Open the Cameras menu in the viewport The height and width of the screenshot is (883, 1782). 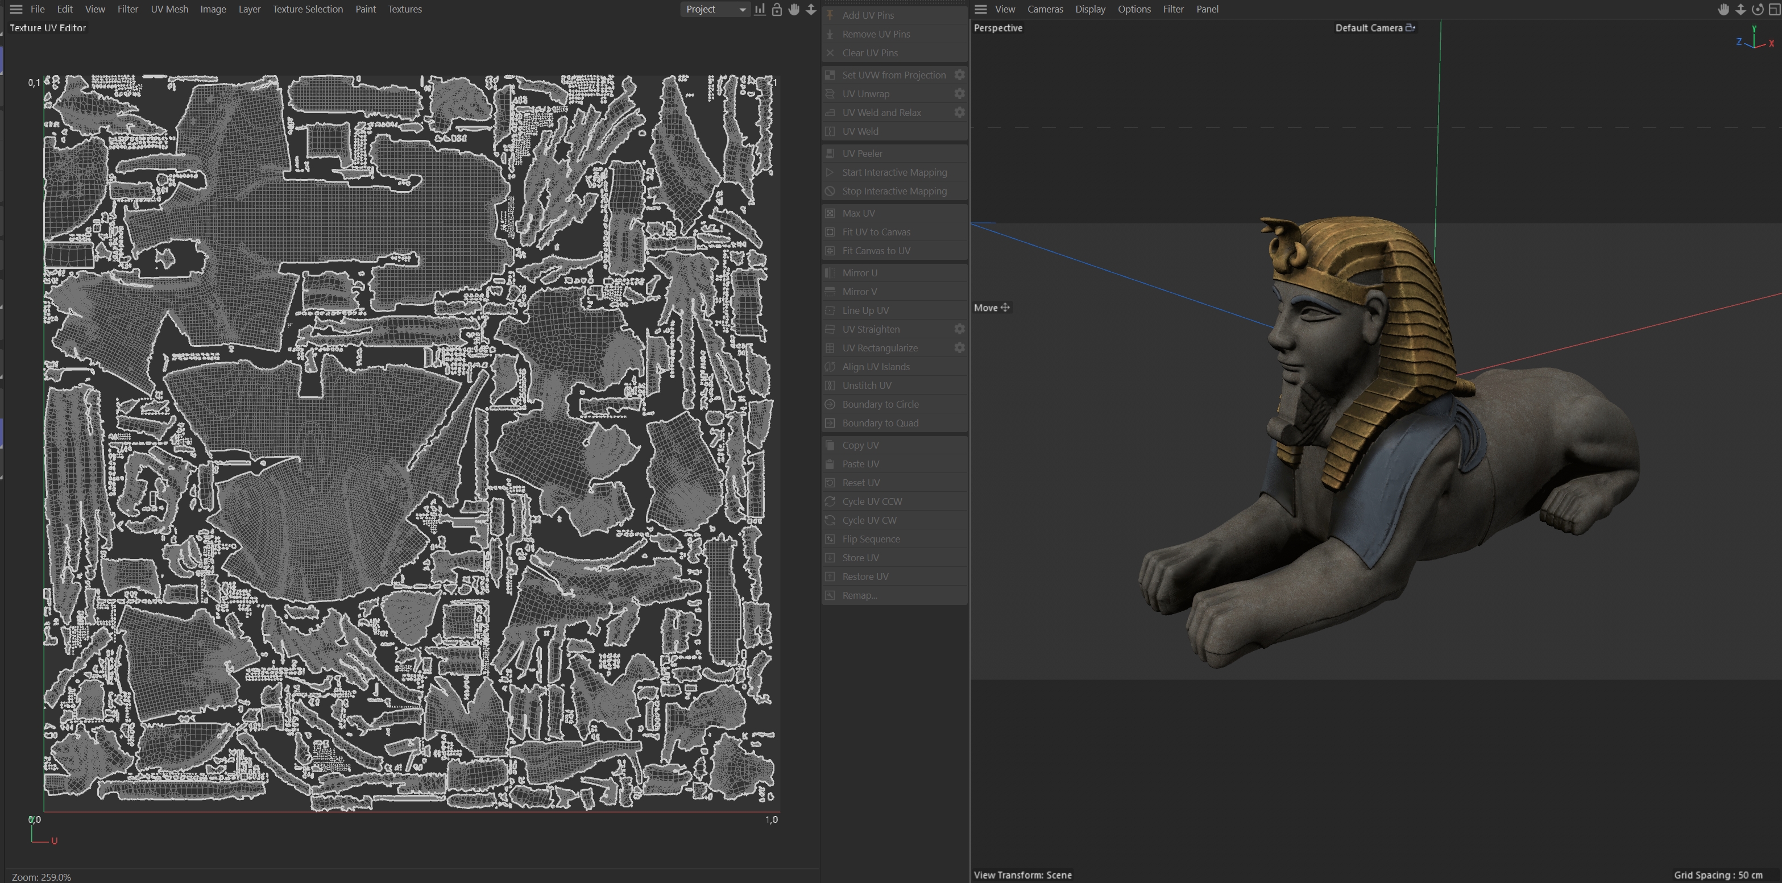click(x=1045, y=9)
